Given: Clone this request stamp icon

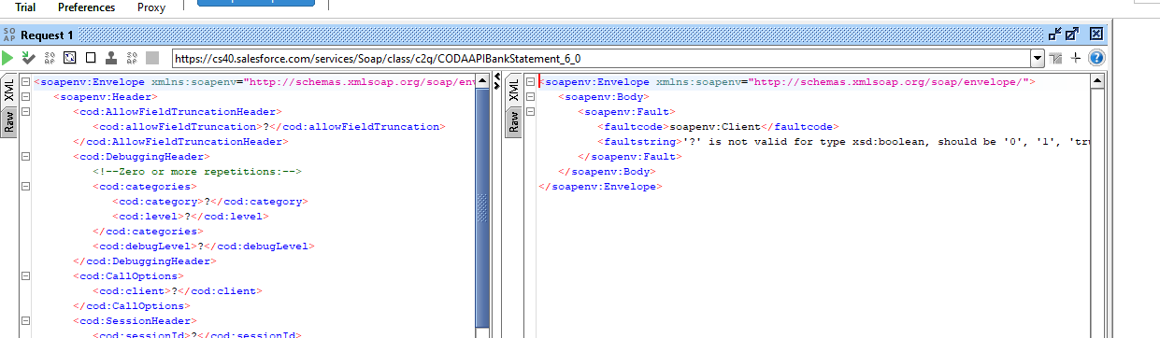Looking at the screenshot, I should [x=111, y=58].
